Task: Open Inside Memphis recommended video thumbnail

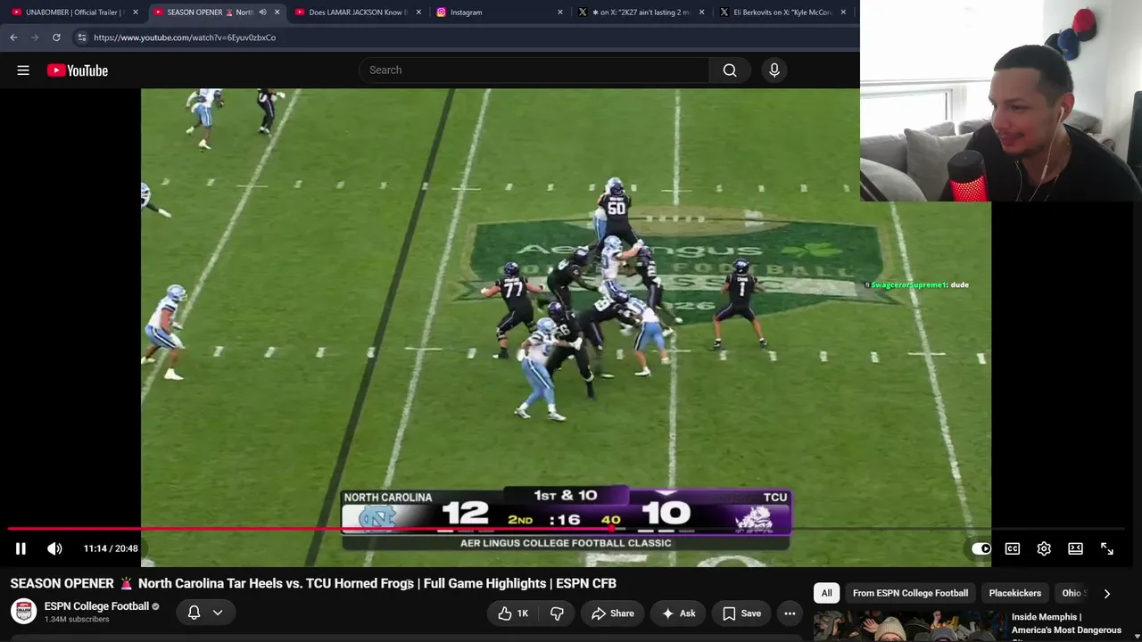Action: point(908,626)
